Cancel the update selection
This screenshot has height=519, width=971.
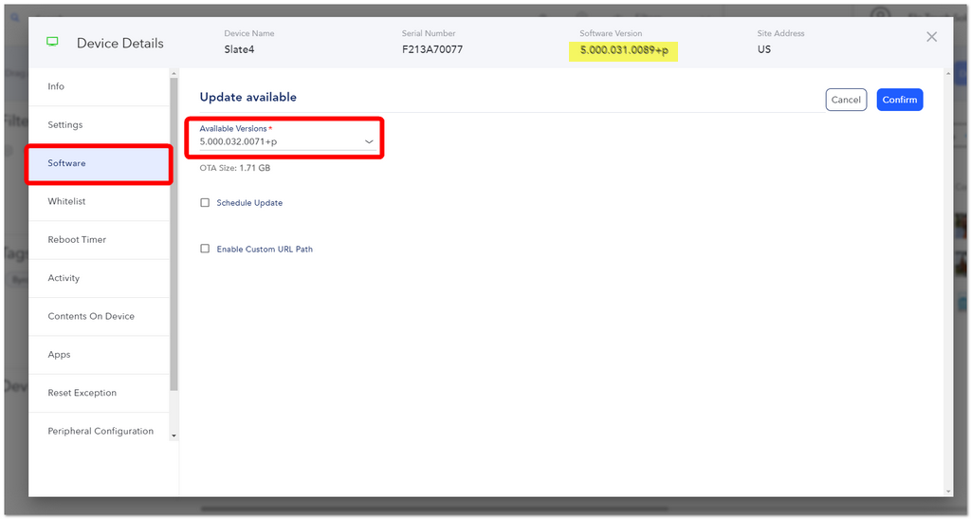point(846,100)
